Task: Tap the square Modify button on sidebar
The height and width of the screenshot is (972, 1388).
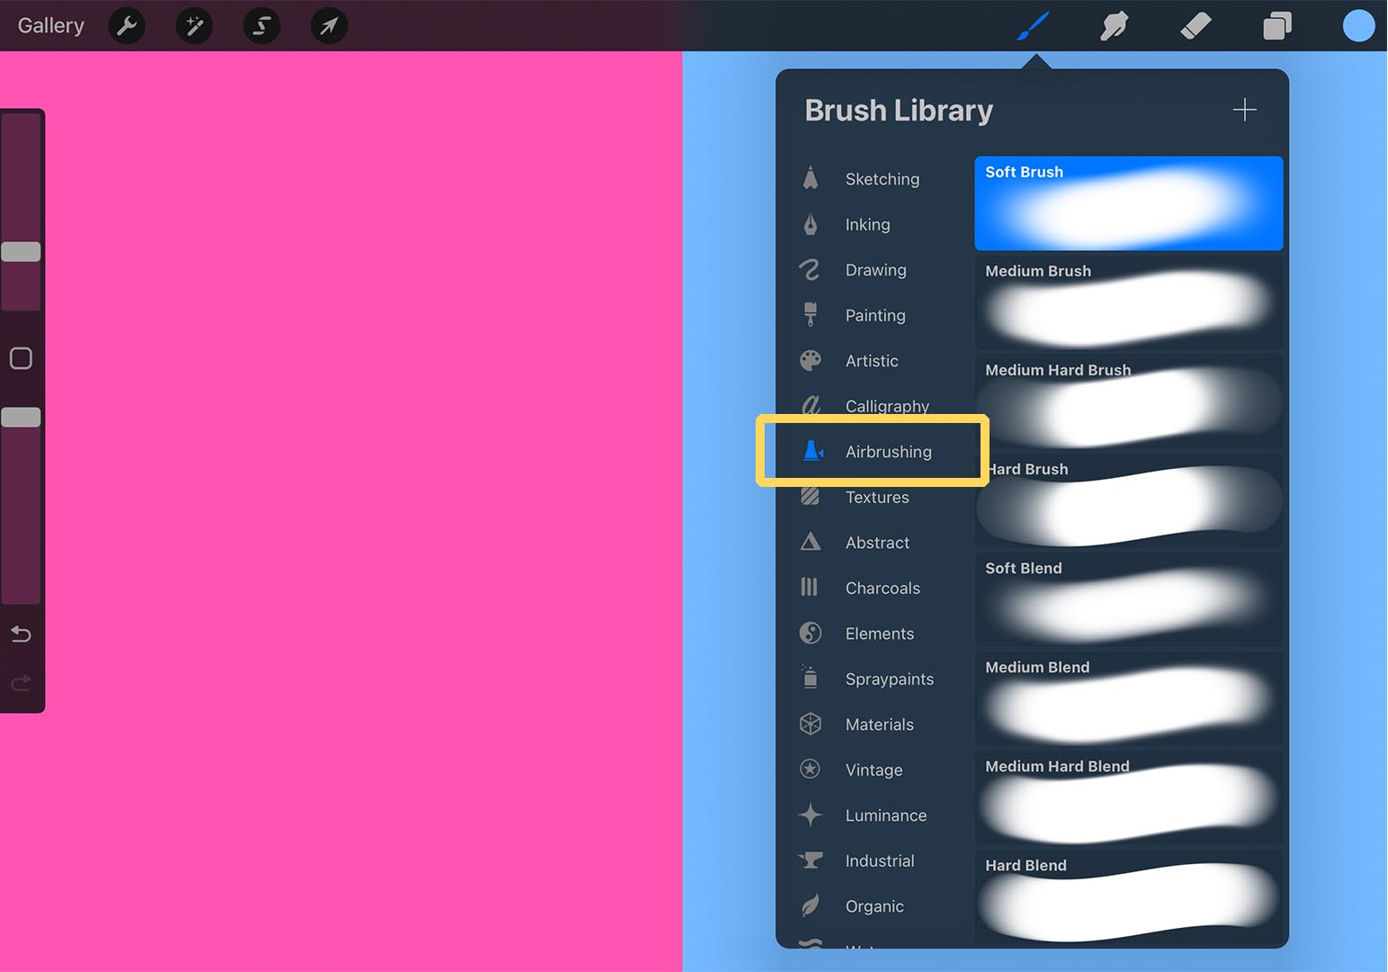Action: 21,358
